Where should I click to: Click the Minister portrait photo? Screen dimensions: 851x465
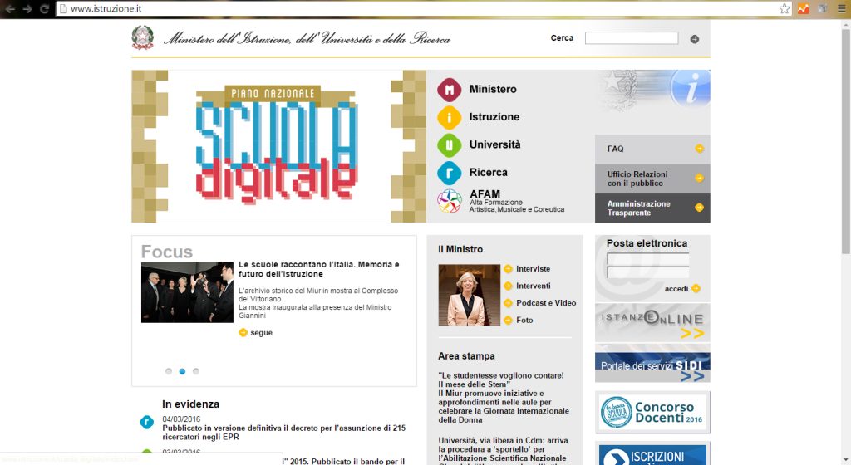coord(469,295)
